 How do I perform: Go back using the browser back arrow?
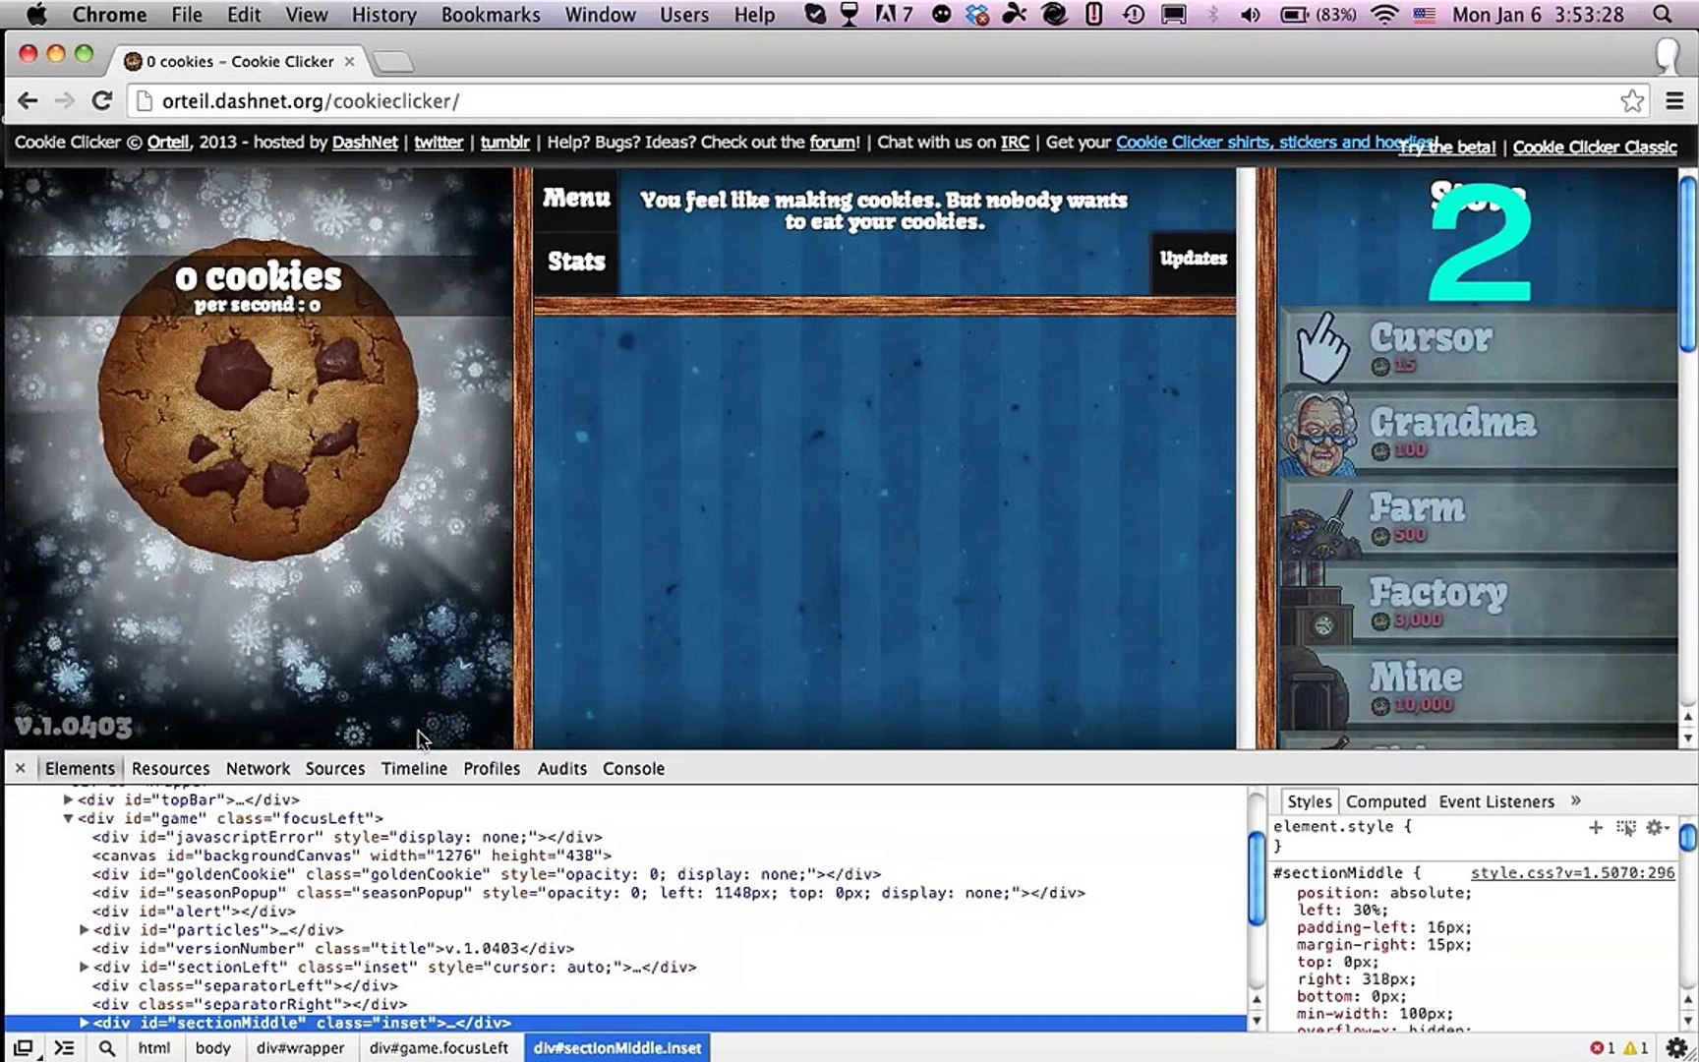pyautogui.click(x=28, y=100)
